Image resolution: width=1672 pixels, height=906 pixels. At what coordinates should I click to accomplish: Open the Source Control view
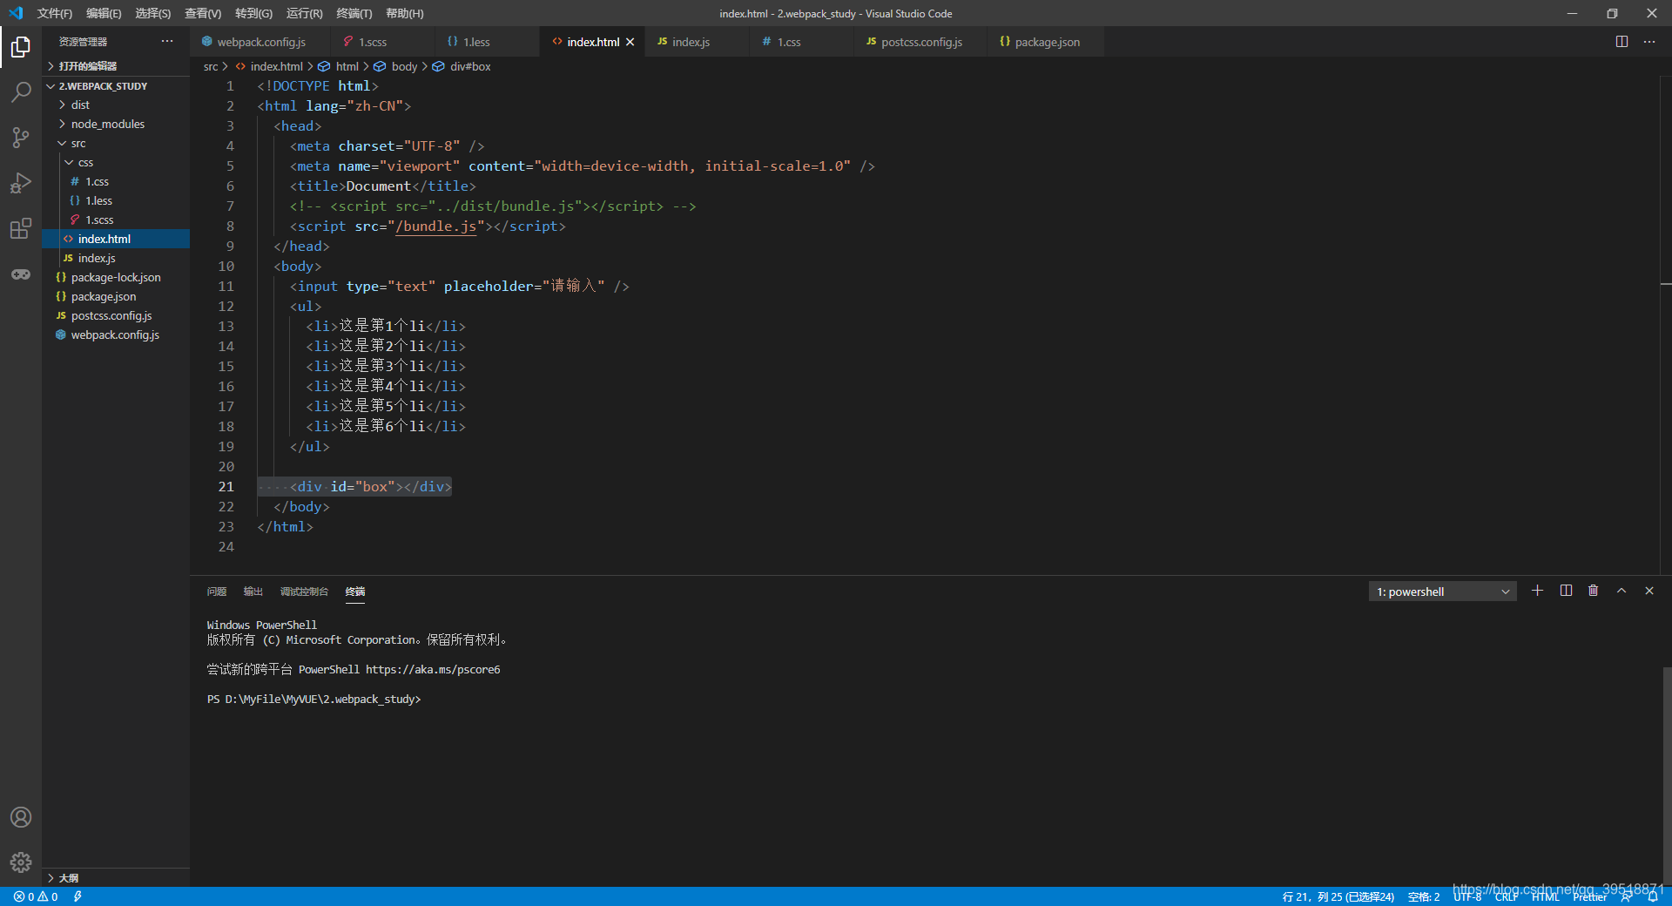pos(21,138)
